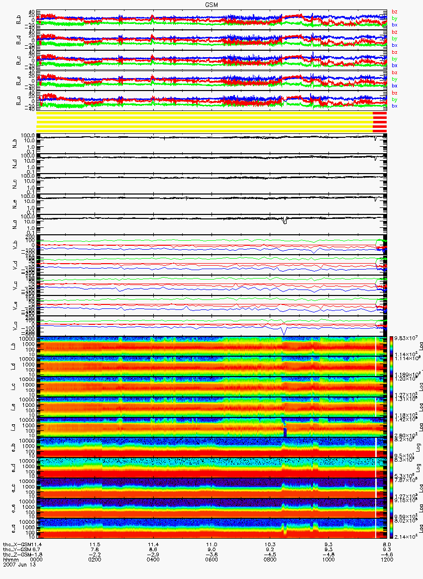Click the 1000 time axis label
The height and width of the screenshot is (579, 423).
coord(328,560)
